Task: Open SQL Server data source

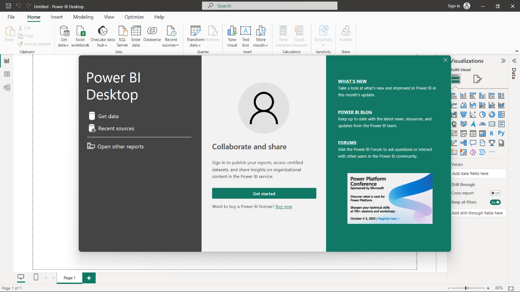Action: click(122, 36)
